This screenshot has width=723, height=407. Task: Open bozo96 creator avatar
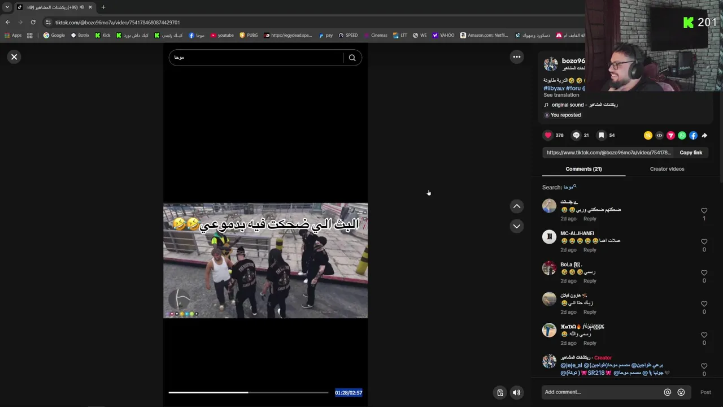click(551, 63)
